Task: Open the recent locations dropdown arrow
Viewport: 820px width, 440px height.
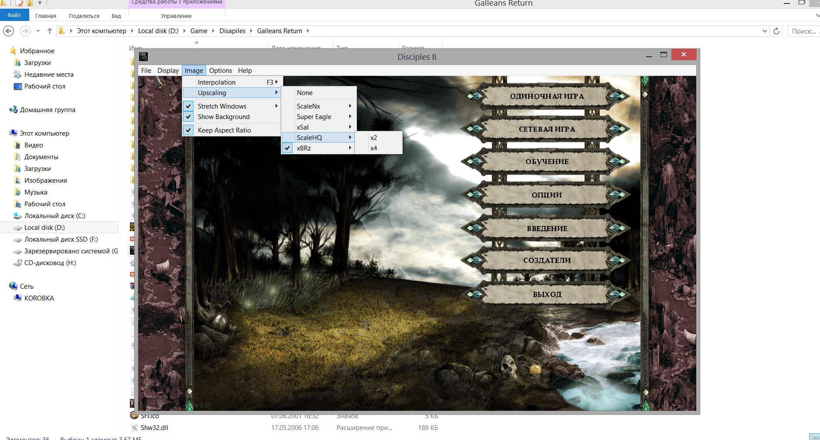Action: coord(38,31)
